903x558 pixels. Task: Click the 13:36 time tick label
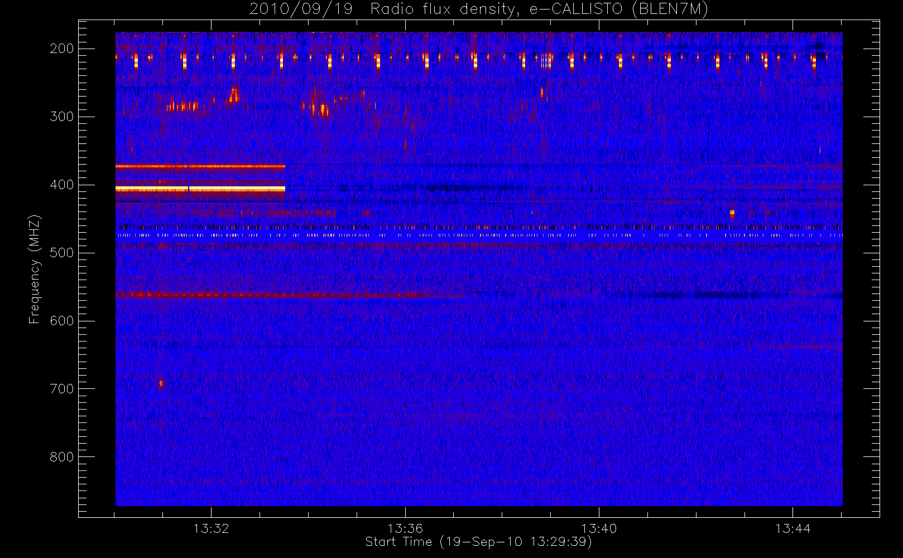[405, 528]
